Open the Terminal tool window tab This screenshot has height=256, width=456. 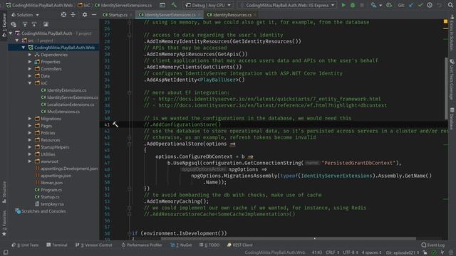tap(57, 245)
